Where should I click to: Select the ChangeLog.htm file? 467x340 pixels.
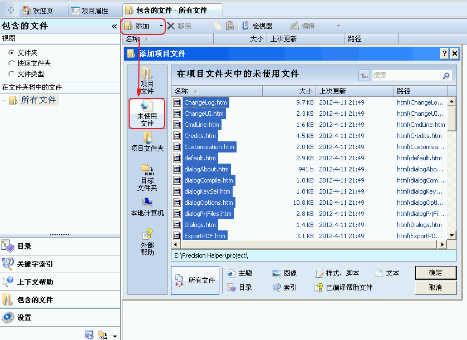coord(205,102)
